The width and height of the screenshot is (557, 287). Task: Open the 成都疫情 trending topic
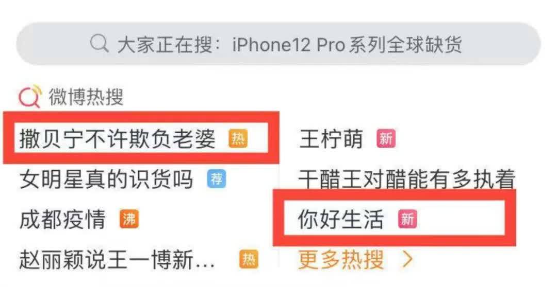pos(62,219)
